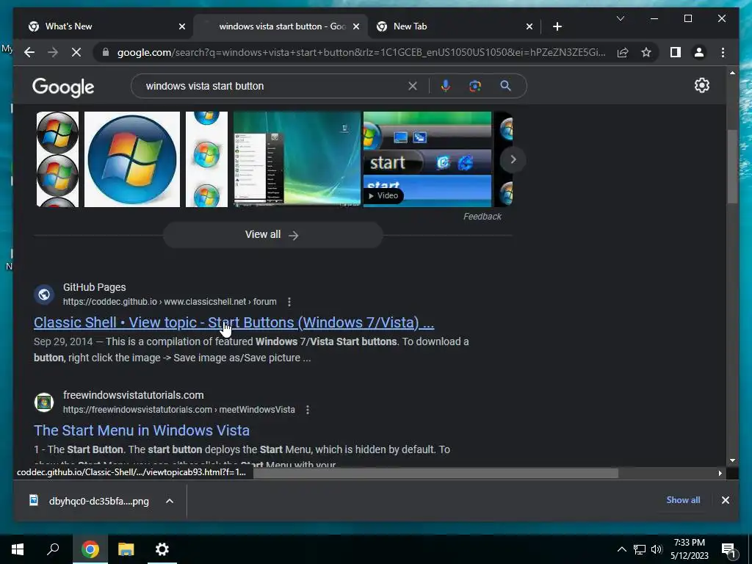
Task: Open new browser tab with plus
Action: click(x=557, y=27)
